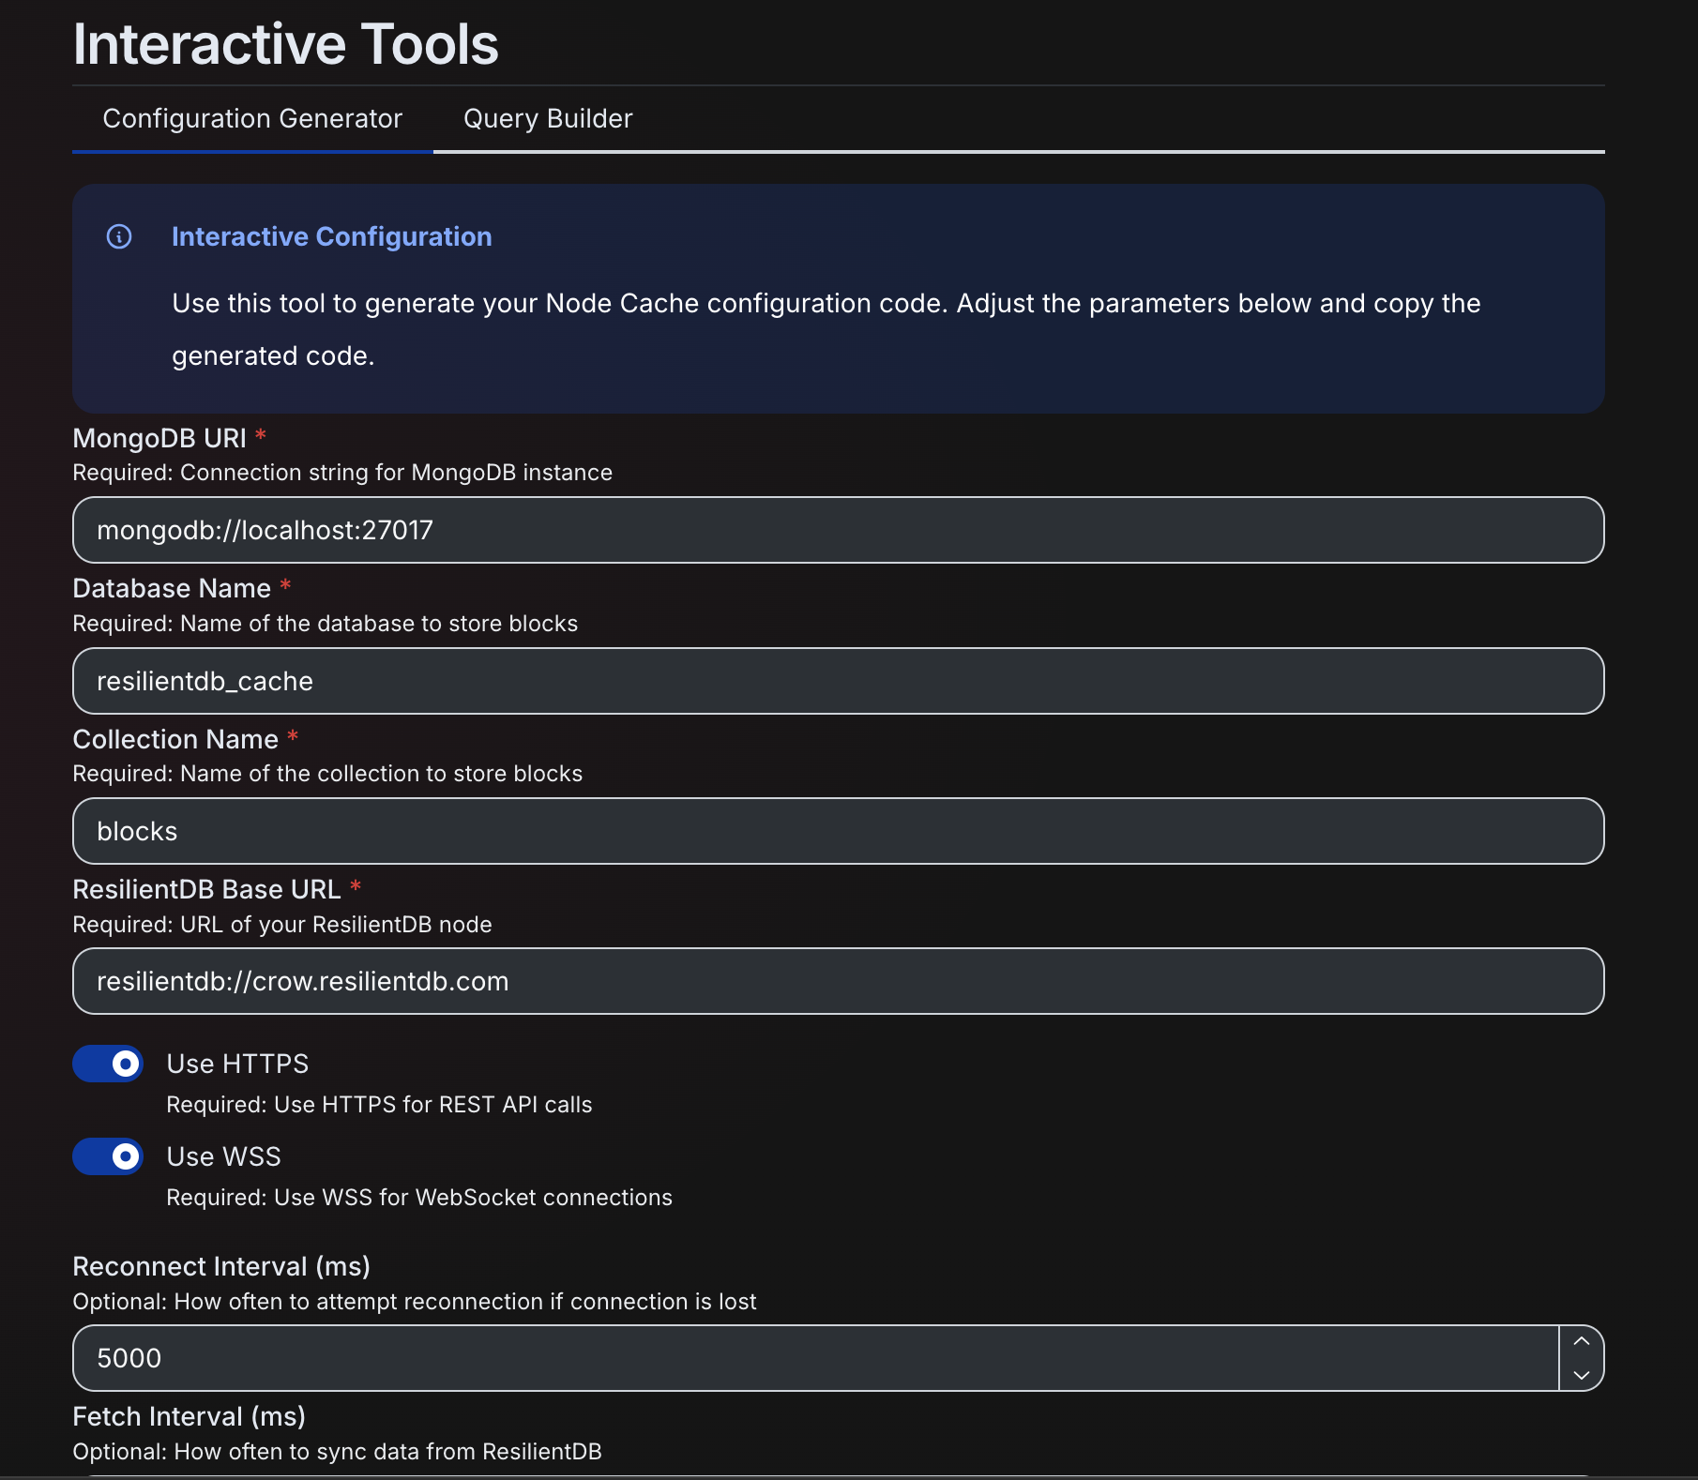Click the Interactive Configuration heading

332,236
